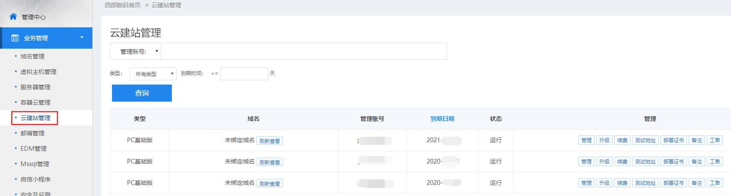Open 域名管理 in the sidebar
Viewport: 731px width, 196px height.
tap(32, 56)
